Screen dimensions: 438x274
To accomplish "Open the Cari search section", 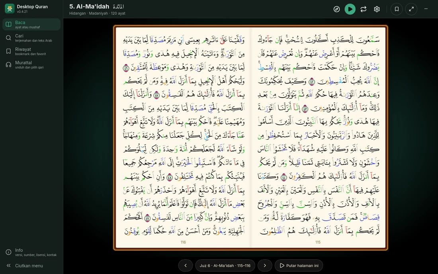I will coord(31,38).
